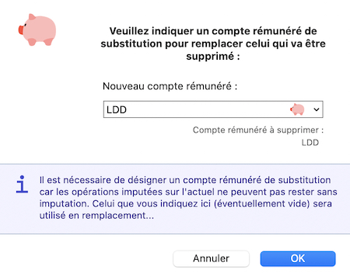
Task: Click the large piggy bank dialog icon
Action: (37, 29)
